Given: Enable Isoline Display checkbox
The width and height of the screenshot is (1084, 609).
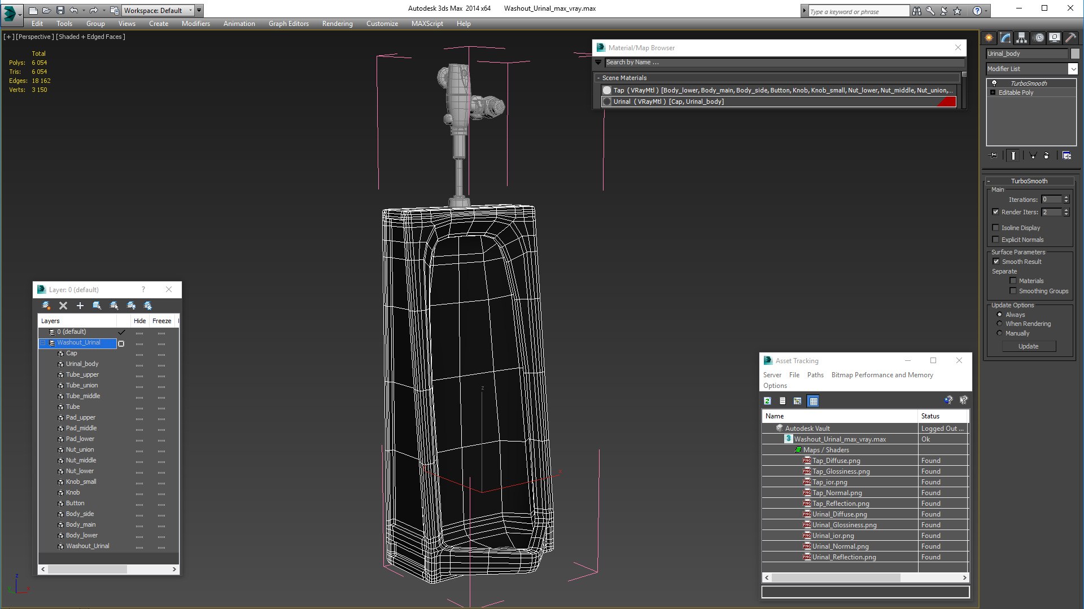Looking at the screenshot, I should [x=995, y=228].
